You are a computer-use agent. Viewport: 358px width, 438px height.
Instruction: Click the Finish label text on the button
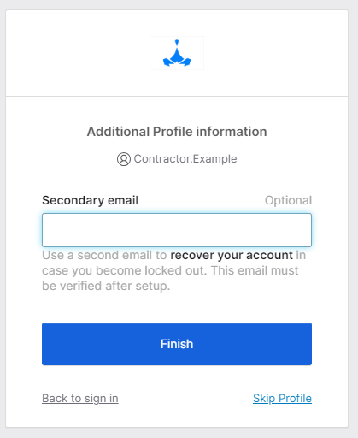click(177, 344)
